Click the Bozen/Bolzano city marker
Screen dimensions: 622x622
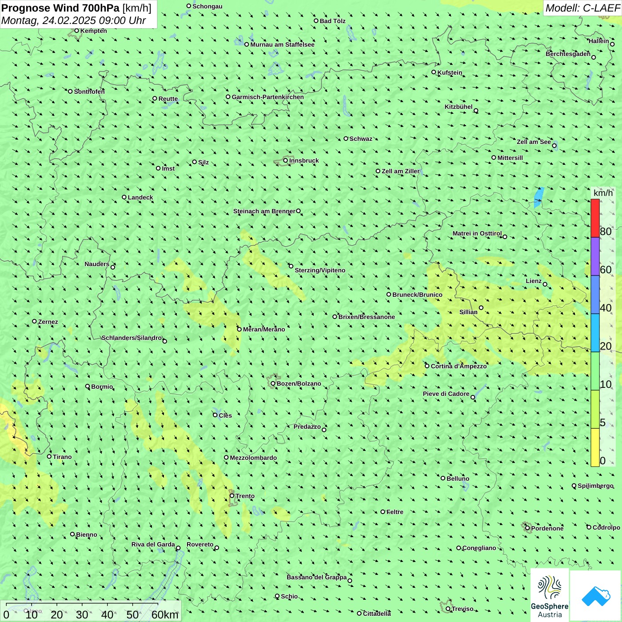pos(273,383)
